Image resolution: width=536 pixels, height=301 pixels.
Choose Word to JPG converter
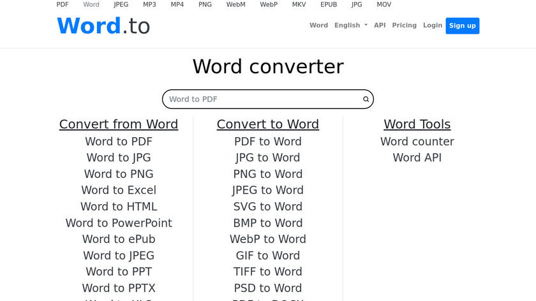119,158
